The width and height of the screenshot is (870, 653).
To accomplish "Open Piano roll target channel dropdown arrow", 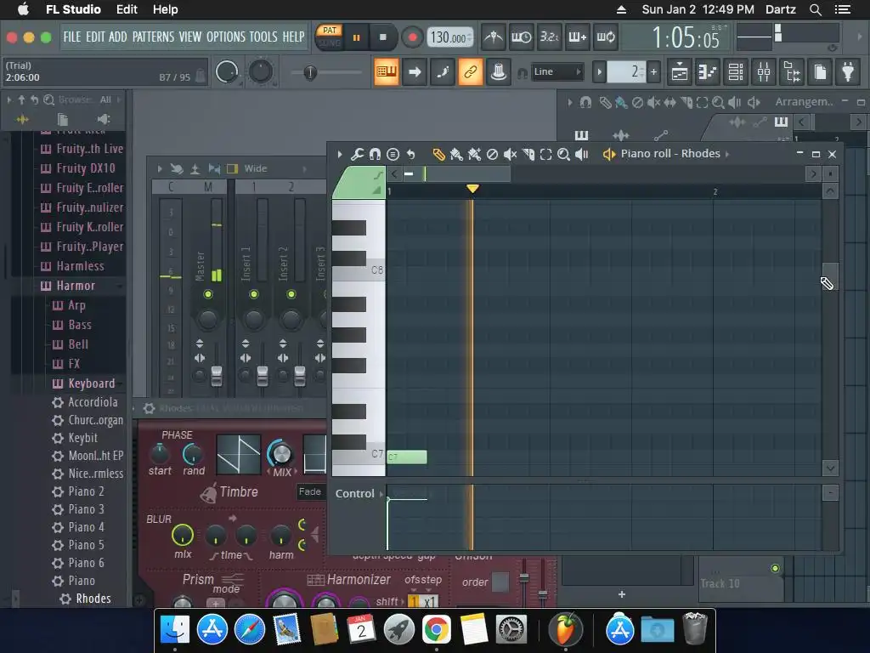I will [727, 154].
